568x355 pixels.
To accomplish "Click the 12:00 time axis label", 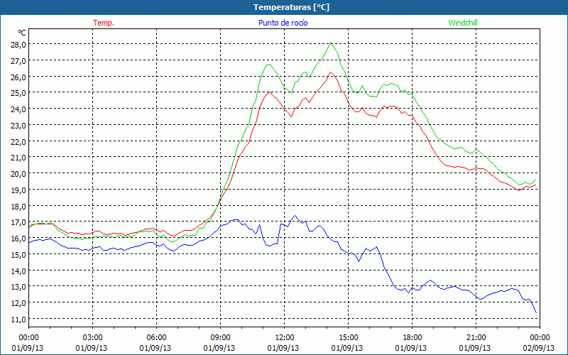I will pyautogui.click(x=284, y=338).
